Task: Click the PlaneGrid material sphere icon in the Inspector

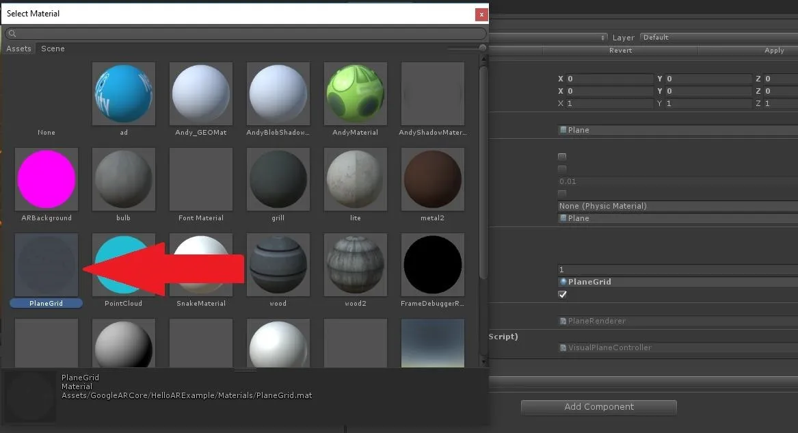Action: pyautogui.click(x=563, y=282)
